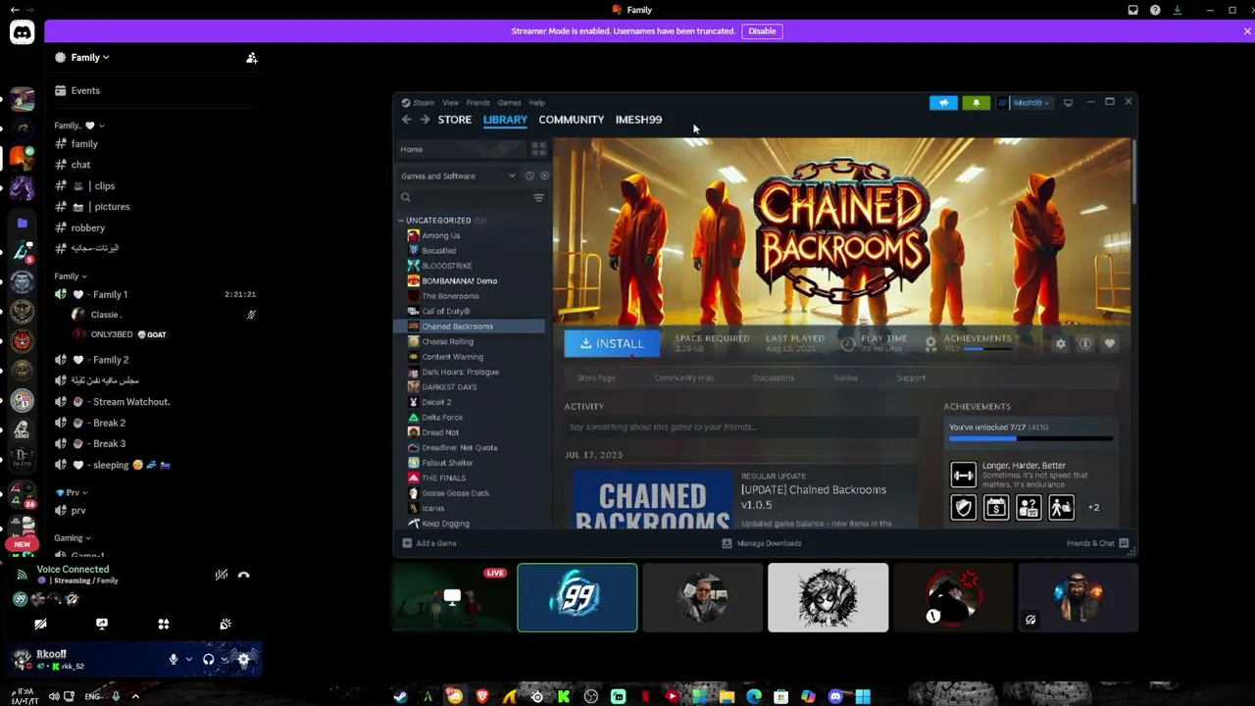Open Discord user settings gear
The height and width of the screenshot is (706, 1255).
244,659
